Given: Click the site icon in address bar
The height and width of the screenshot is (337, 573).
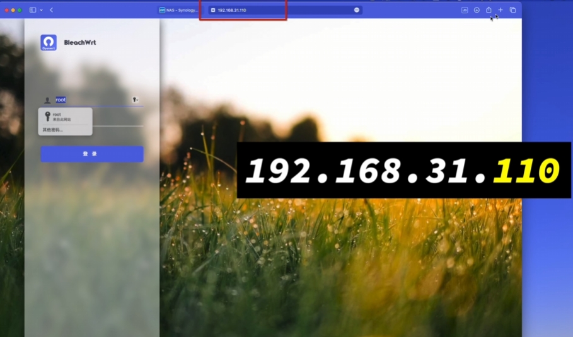Looking at the screenshot, I should [x=213, y=10].
